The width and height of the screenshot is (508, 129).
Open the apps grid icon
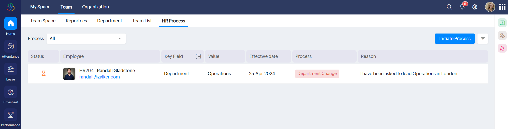(x=502, y=7)
